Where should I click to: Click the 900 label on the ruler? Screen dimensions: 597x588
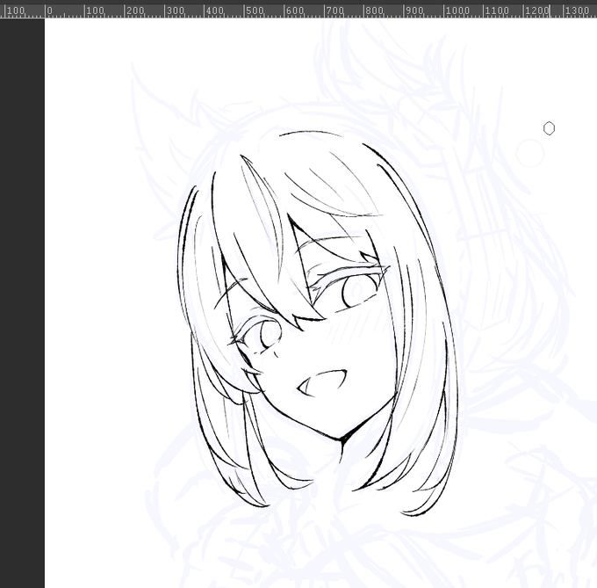[x=414, y=11]
